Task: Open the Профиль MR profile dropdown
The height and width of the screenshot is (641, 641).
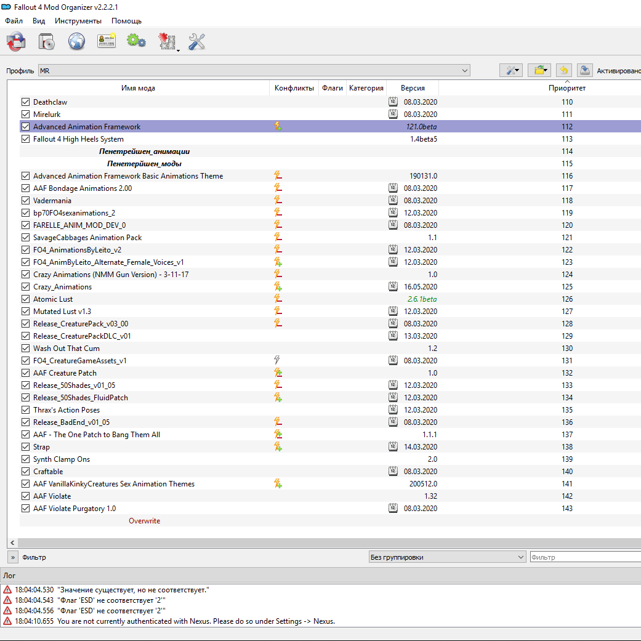Action: tap(254, 70)
